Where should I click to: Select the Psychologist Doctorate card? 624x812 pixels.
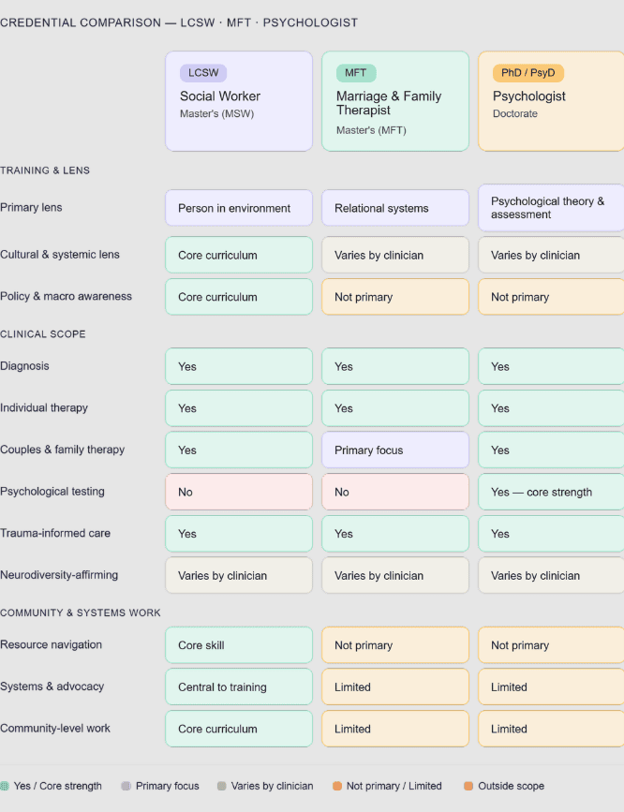click(x=551, y=101)
